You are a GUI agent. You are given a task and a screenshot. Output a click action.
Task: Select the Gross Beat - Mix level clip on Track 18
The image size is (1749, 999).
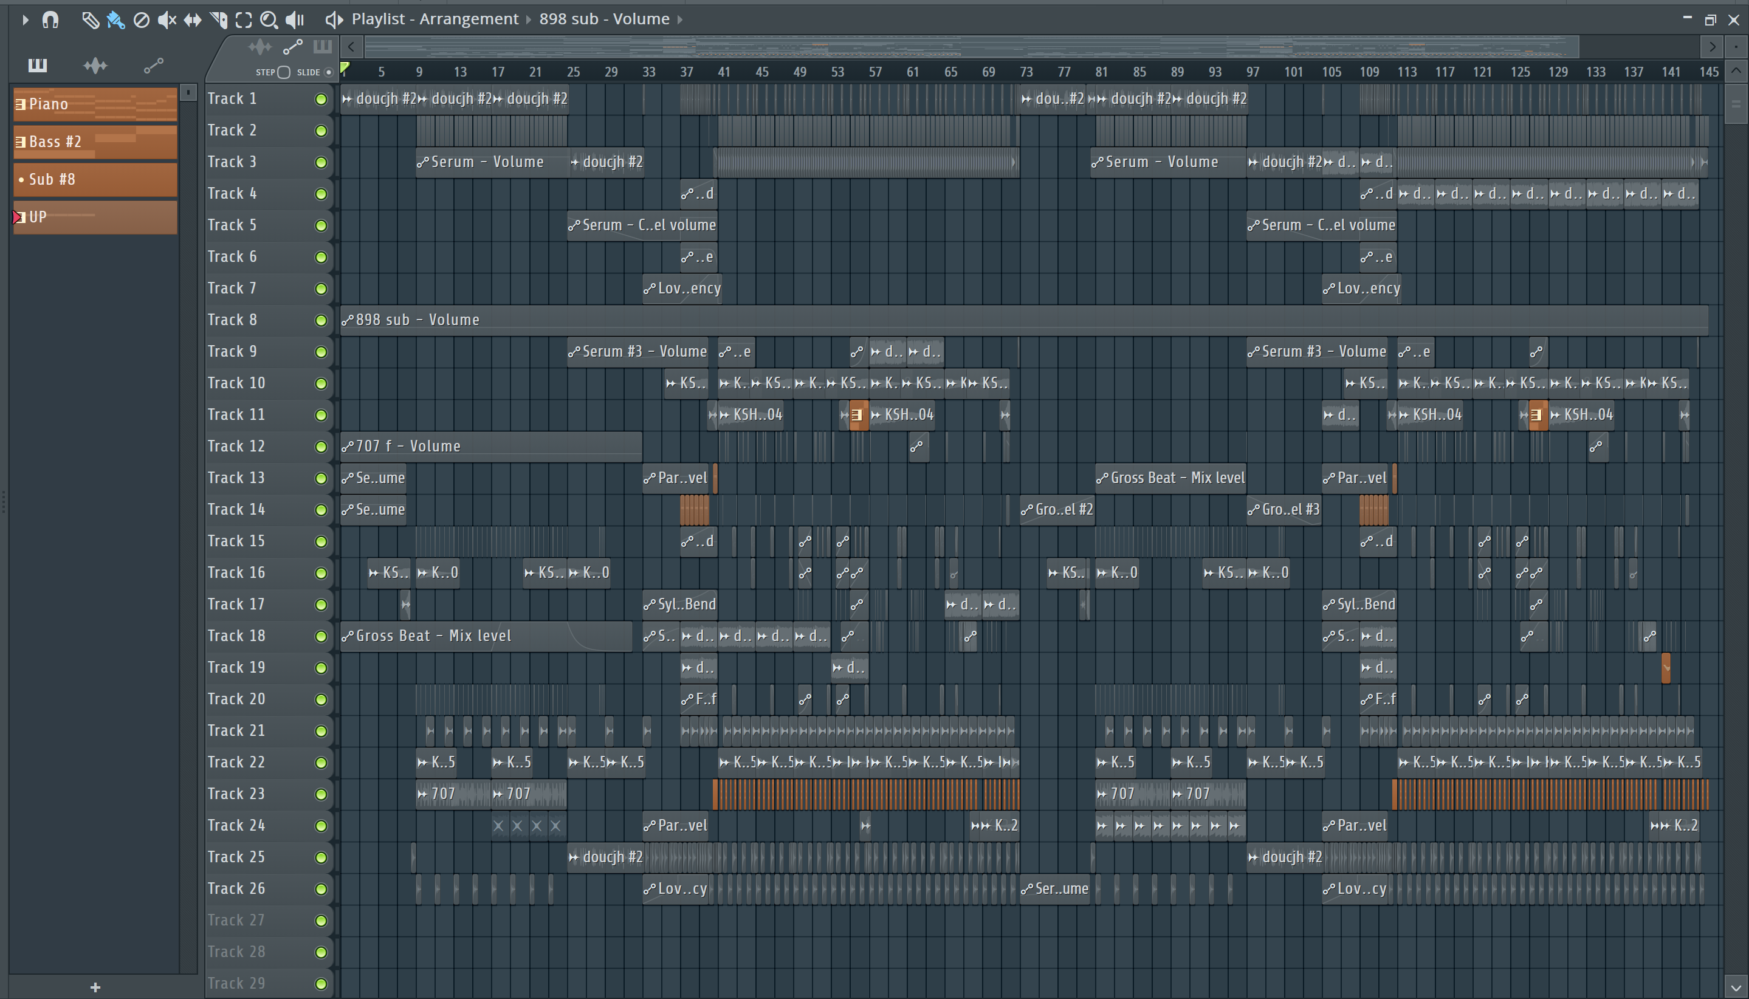(486, 636)
